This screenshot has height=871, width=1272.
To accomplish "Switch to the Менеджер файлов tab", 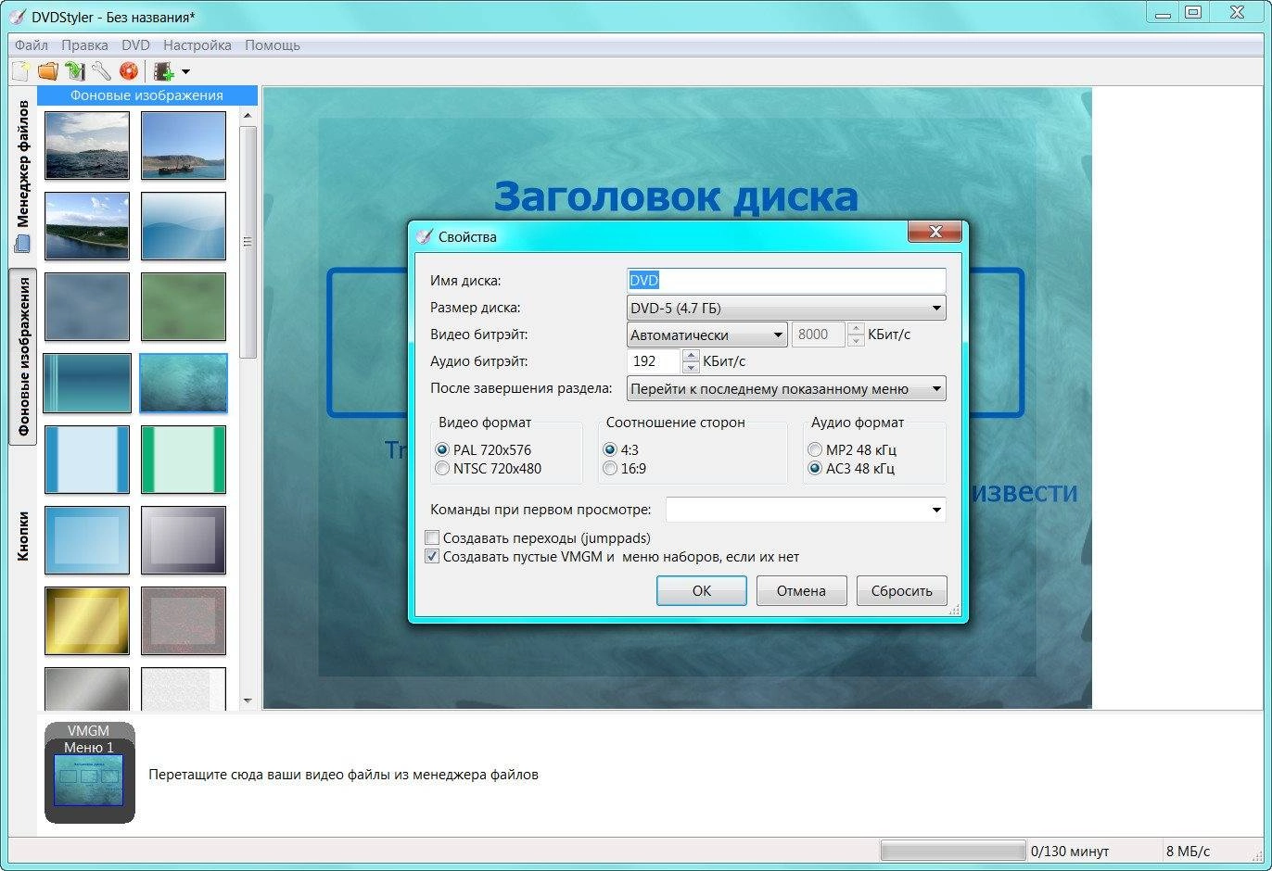I will click(x=22, y=176).
